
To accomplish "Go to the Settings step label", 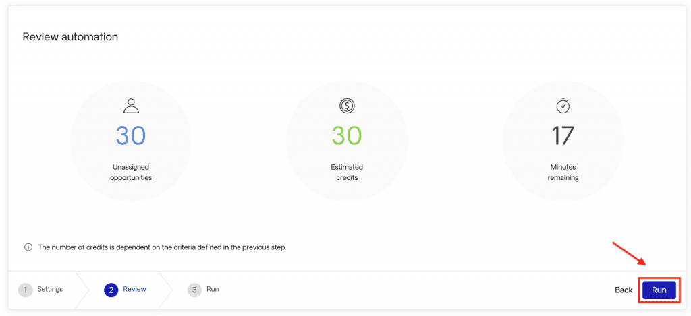I will point(51,289).
